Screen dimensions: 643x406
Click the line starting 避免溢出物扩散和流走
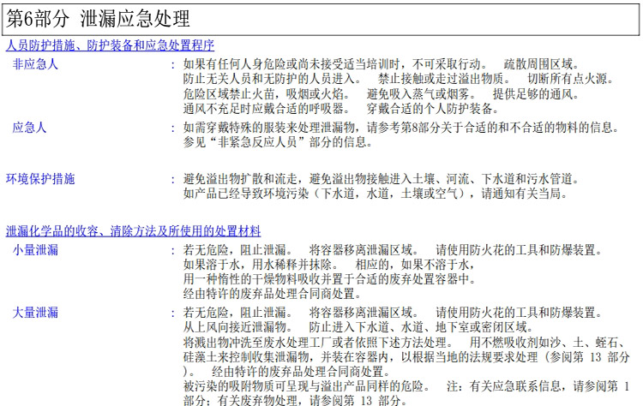(x=381, y=179)
